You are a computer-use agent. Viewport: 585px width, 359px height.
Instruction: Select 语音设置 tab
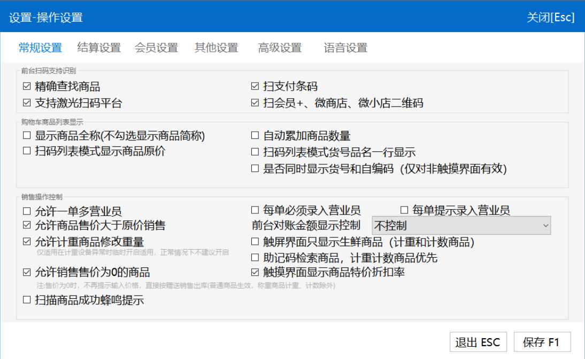click(345, 47)
